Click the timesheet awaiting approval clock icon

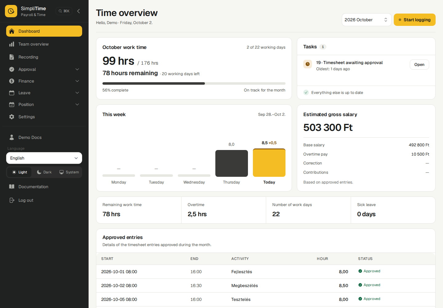(x=308, y=64)
